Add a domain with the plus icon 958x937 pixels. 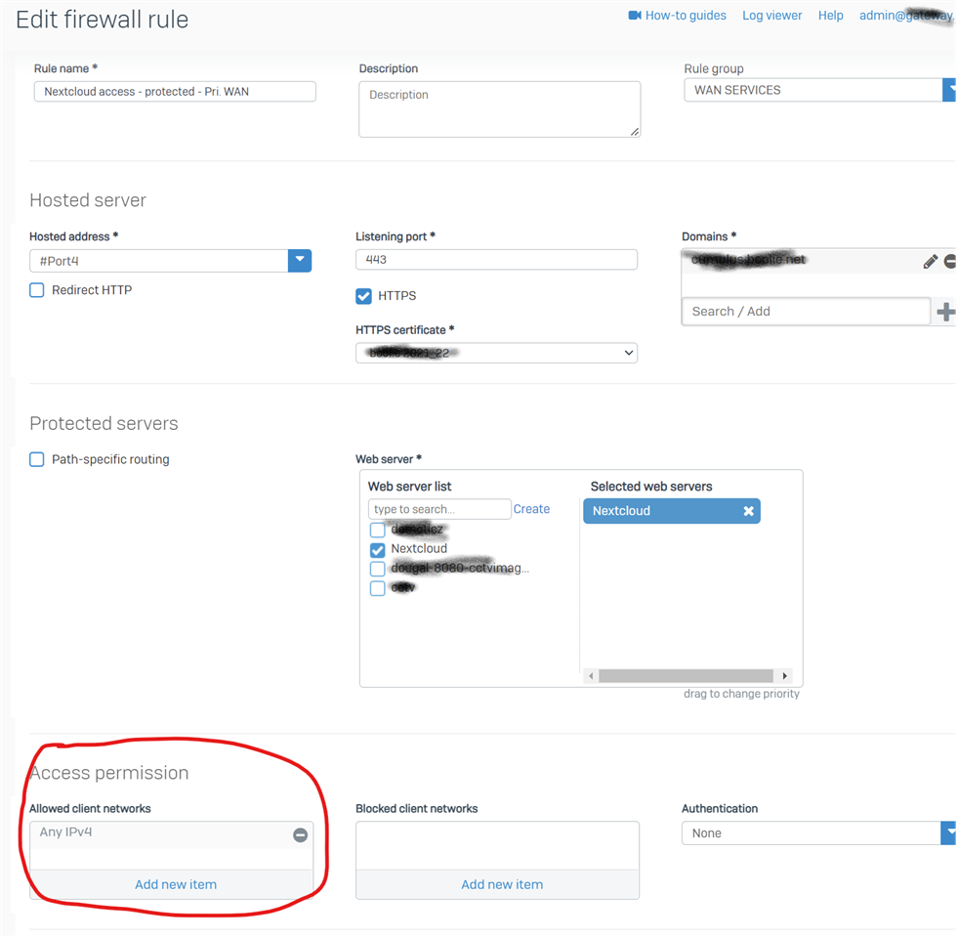pos(945,312)
